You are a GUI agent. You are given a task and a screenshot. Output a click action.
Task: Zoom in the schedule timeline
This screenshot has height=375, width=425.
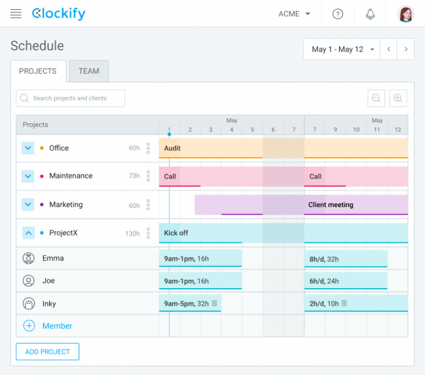(398, 98)
